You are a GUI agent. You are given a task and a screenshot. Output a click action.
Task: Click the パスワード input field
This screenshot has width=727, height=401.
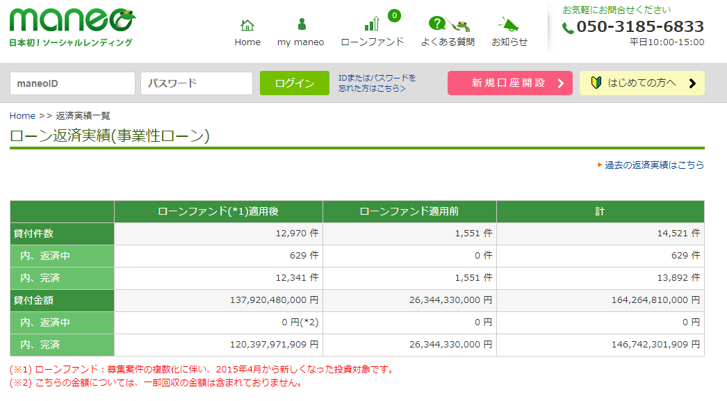[197, 83]
